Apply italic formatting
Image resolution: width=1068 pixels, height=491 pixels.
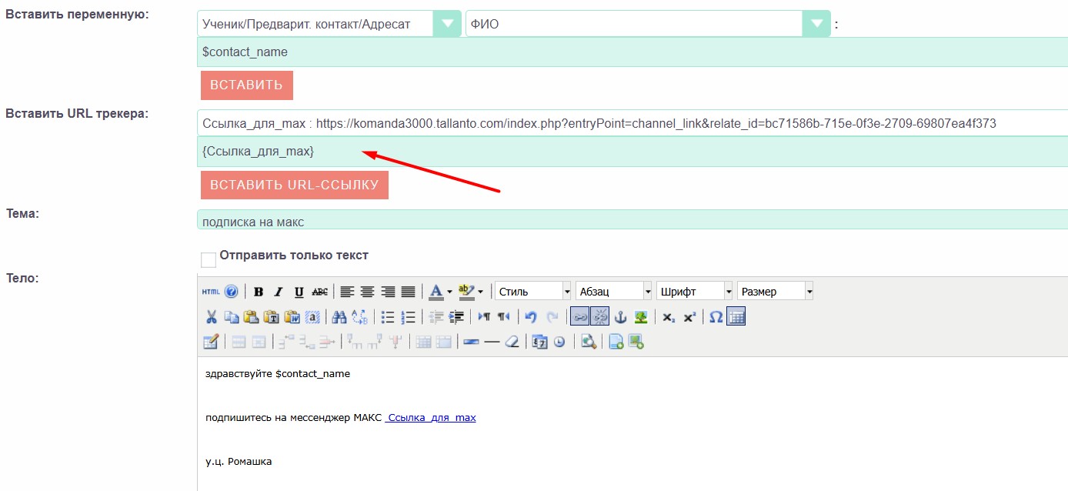[279, 292]
